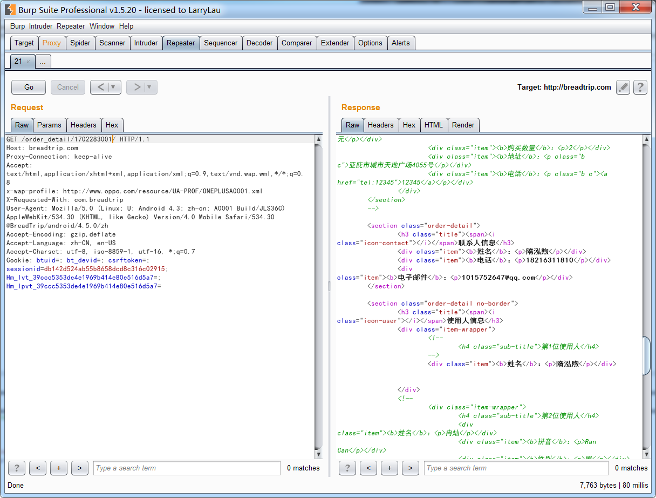Switch to the Extender tool tab
The image size is (656, 498).
click(335, 43)
